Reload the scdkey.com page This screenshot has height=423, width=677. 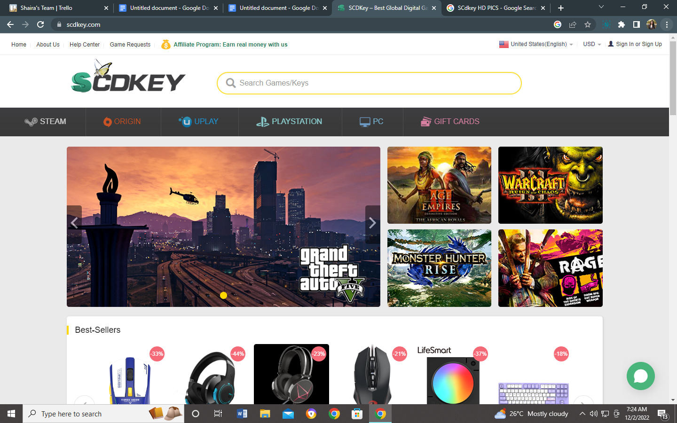[x=40, y=24]
